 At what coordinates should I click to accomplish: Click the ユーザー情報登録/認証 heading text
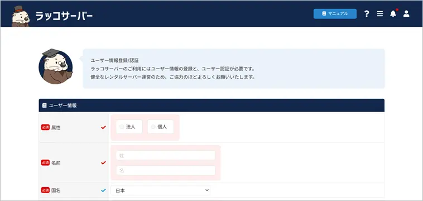[x=114, y=60]
